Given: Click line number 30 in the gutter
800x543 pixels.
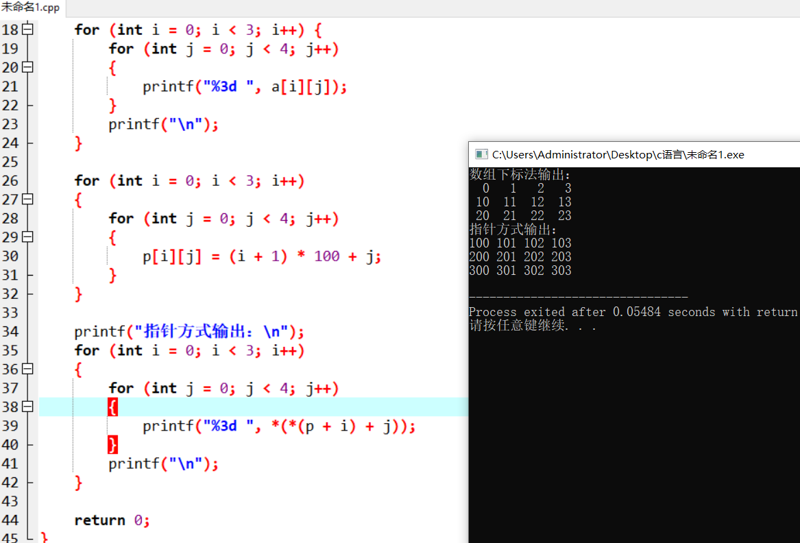Looking at the screenshot, I should point(10,256).
